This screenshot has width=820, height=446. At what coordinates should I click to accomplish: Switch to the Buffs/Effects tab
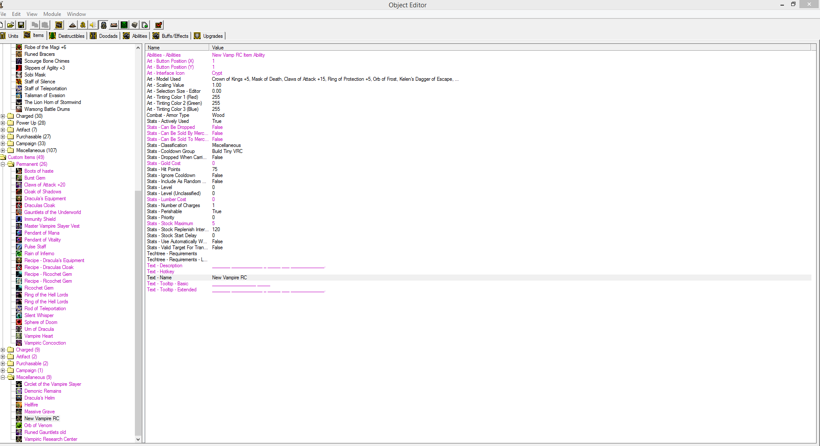coord(171,36)
